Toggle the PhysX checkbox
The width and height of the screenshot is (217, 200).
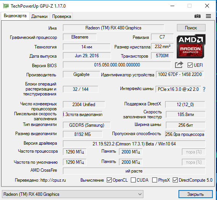[154, 180]
